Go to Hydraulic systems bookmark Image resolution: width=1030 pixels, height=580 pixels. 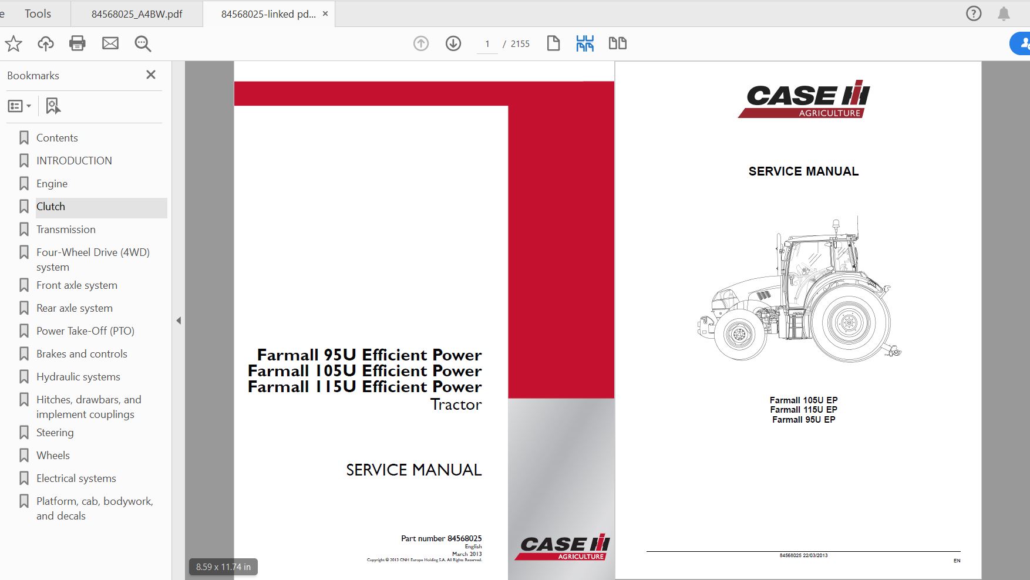tap(78, 377)
